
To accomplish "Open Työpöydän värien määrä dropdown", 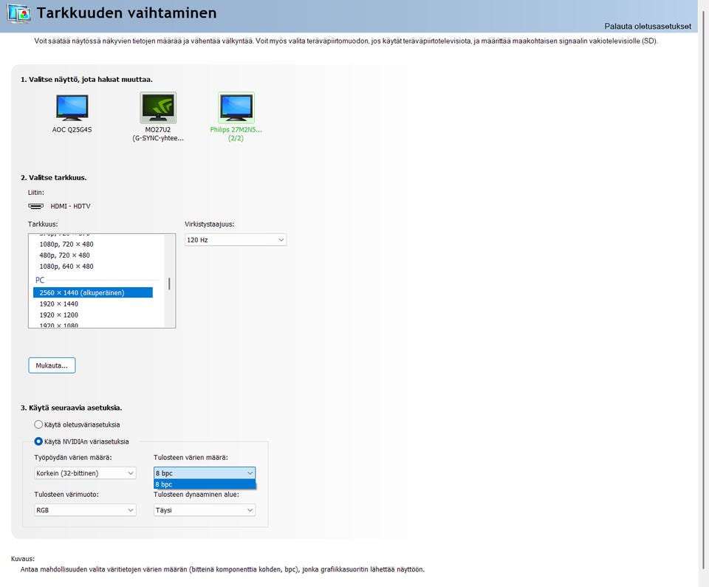I will click(x=85, y=473).
